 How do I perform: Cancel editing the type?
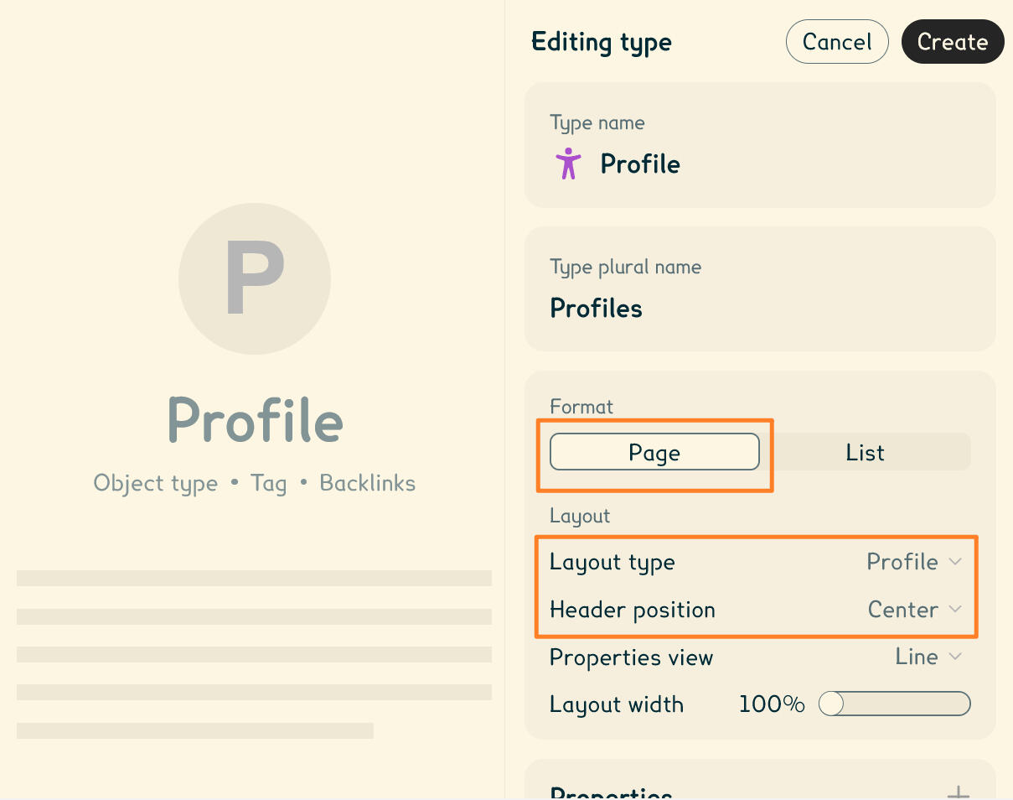(x=837, y=41)
